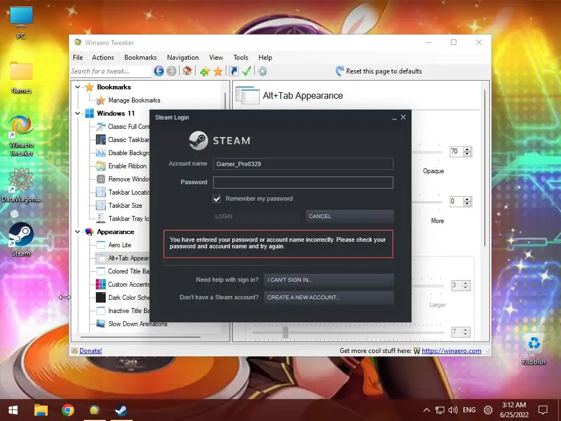This screenshot has width=561, height=421.
Task: Open the Tools menu
Action: pyautogui.click(x=241, y=57)
